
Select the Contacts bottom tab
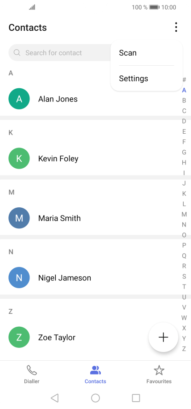(95, 375)
